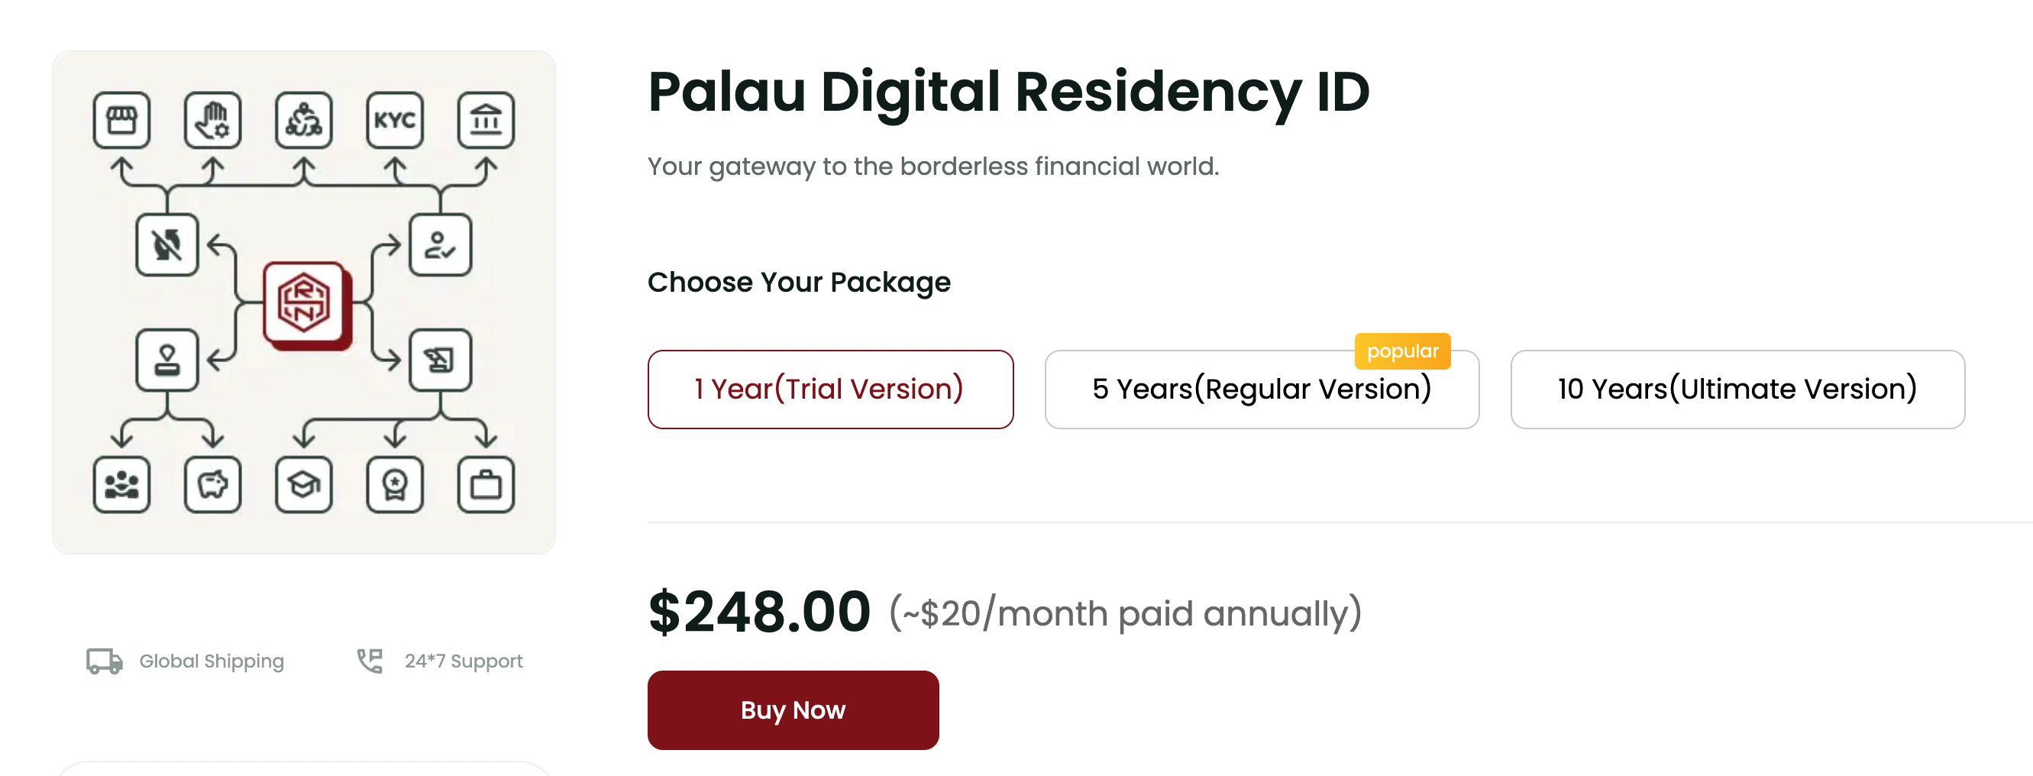Click the bank building icon
The image size is (2033, 776).
coord(486,121)
